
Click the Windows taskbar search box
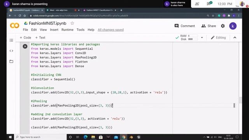point(40,137)
